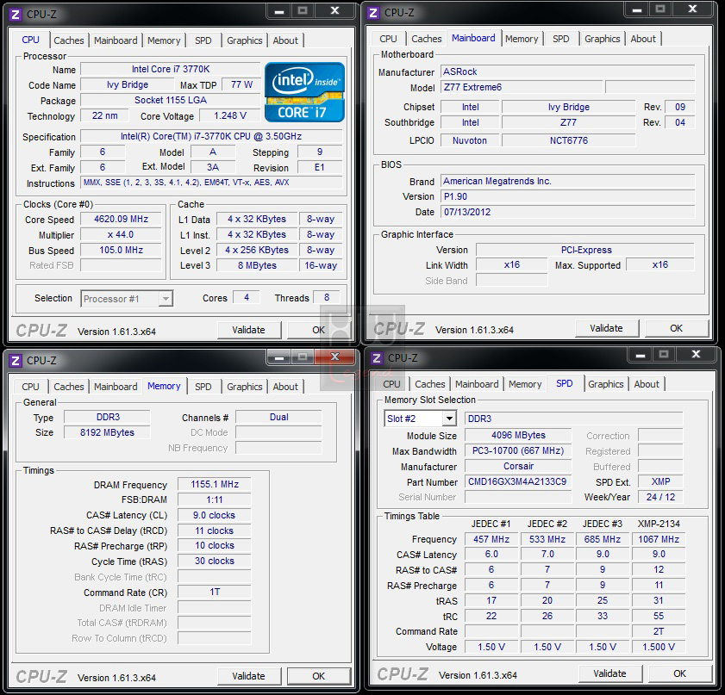This screenshot has height=695, width=725.
Task: Minimize the CPU tab window
Action: pyautogui.click(x=278, y=11)
